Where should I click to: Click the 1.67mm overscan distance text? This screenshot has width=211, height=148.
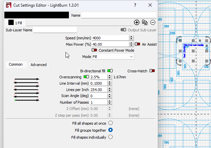tap(120, 77)
